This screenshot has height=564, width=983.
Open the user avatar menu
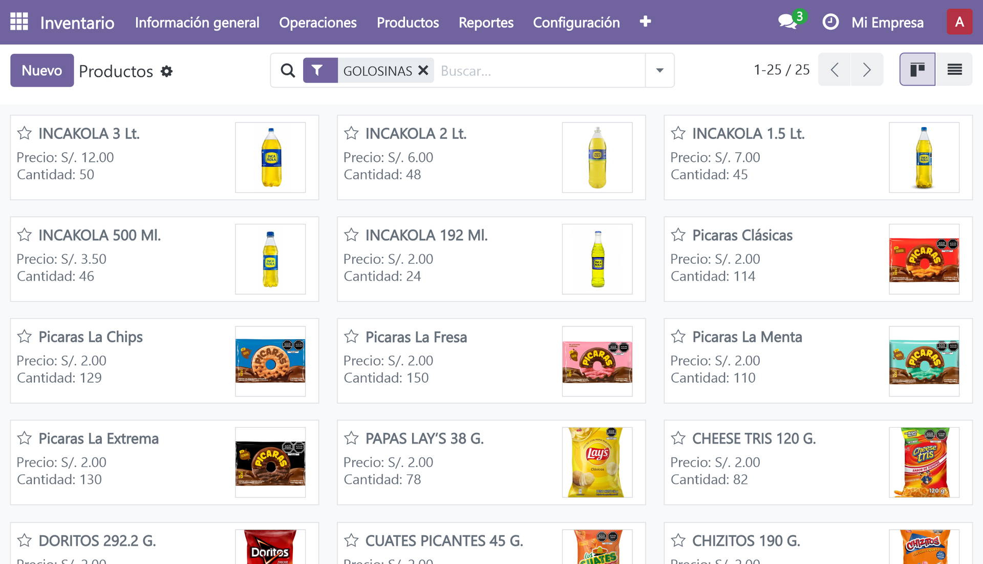[x=959, y=22]
